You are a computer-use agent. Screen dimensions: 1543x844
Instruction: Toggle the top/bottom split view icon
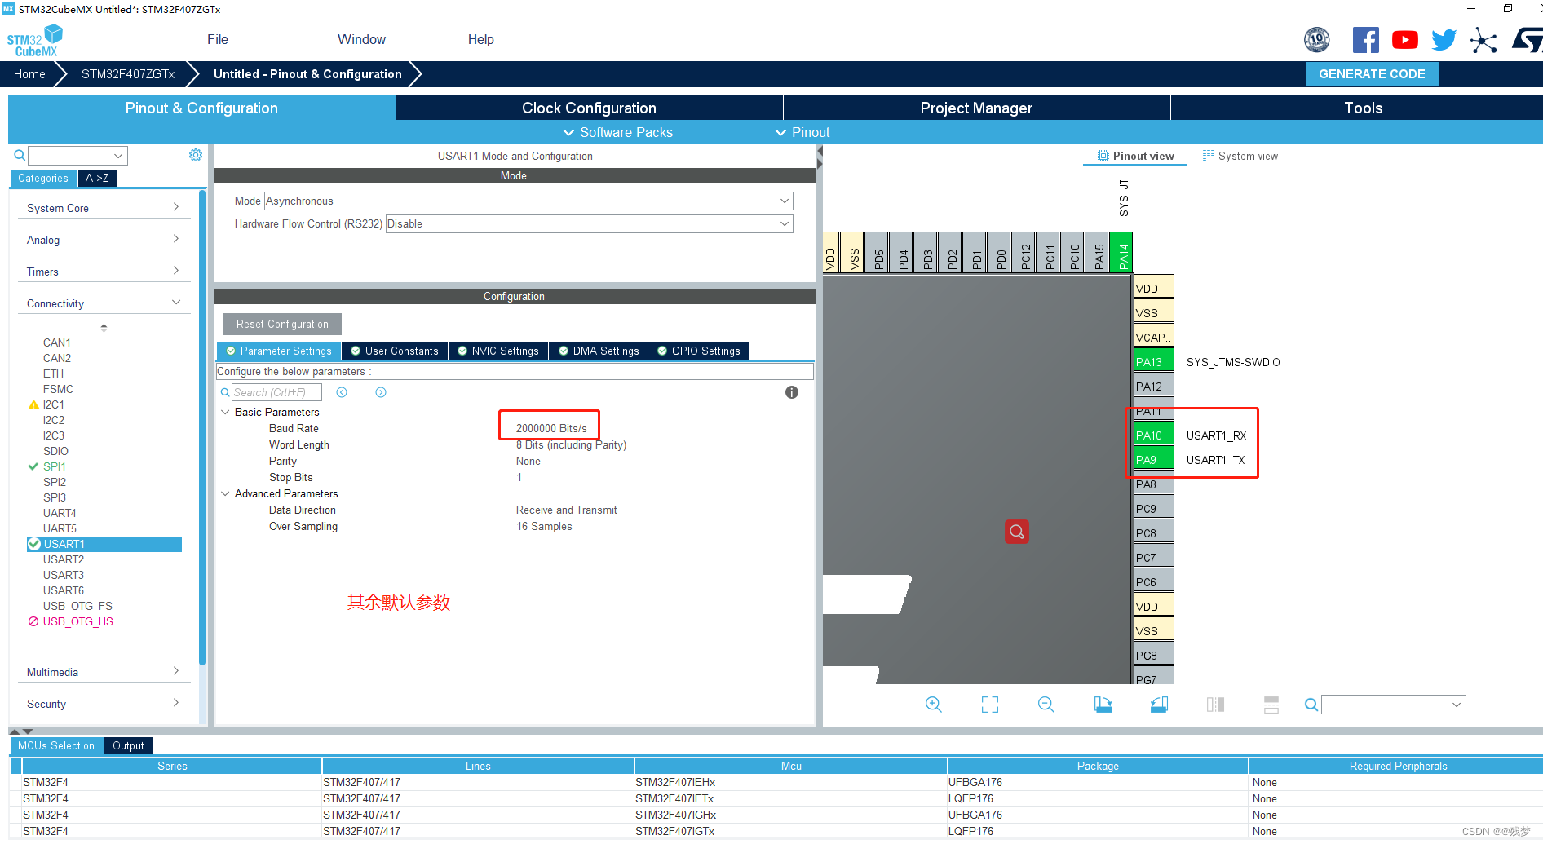[1271, 705]
